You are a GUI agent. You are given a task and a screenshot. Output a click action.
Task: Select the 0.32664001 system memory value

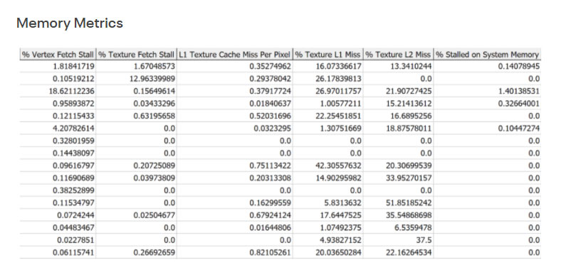[487, 104]
